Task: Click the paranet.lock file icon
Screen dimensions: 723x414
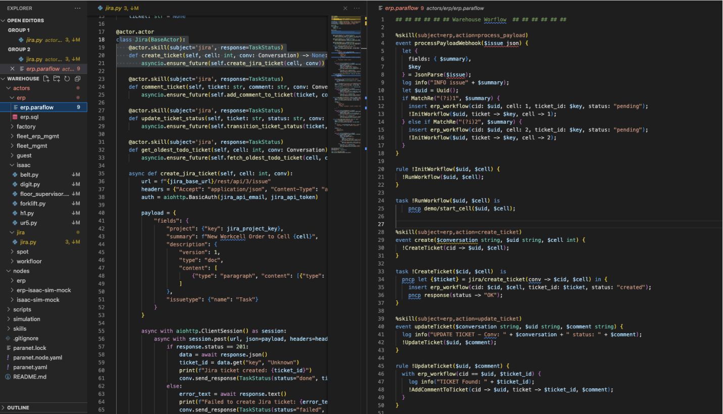Action: coord(8,348)
